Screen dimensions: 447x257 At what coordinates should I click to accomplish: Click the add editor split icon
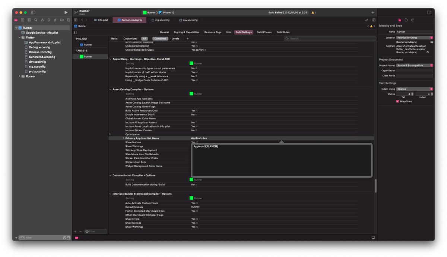click(374, 20)
